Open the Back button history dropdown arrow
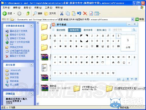Screen dimensions: 146x110 click(x=14, y=13)
